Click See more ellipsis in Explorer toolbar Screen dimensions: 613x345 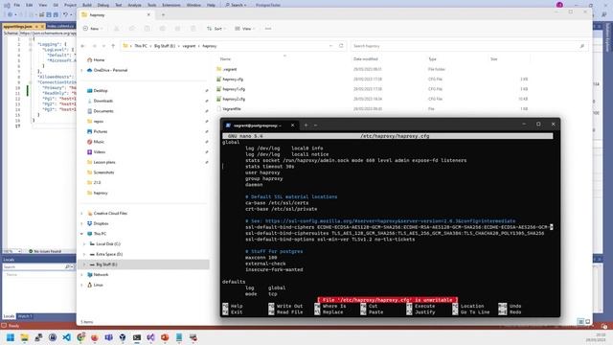tap(268, 29)
